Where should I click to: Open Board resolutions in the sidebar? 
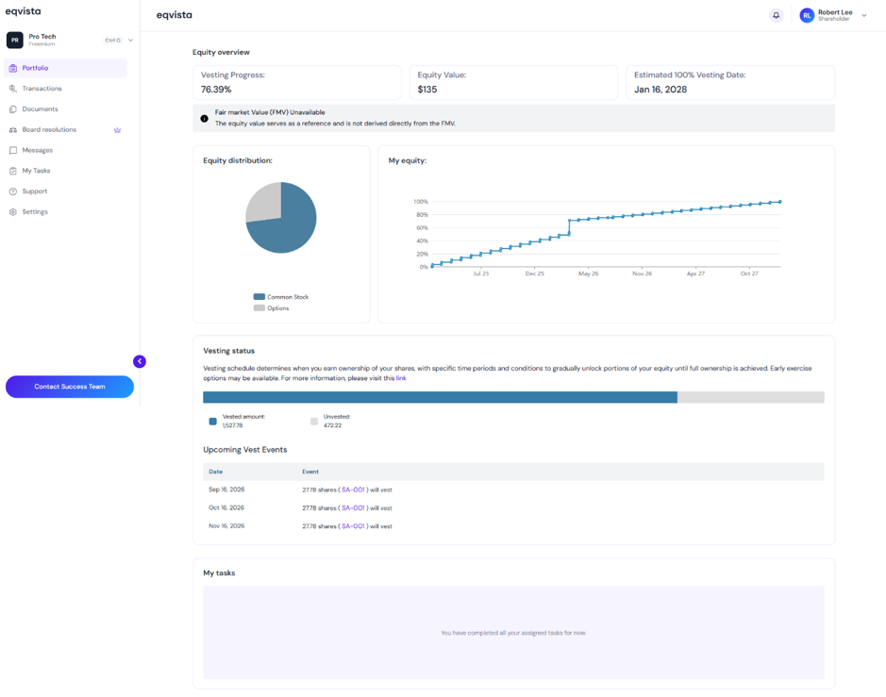[x=65, y=130]
